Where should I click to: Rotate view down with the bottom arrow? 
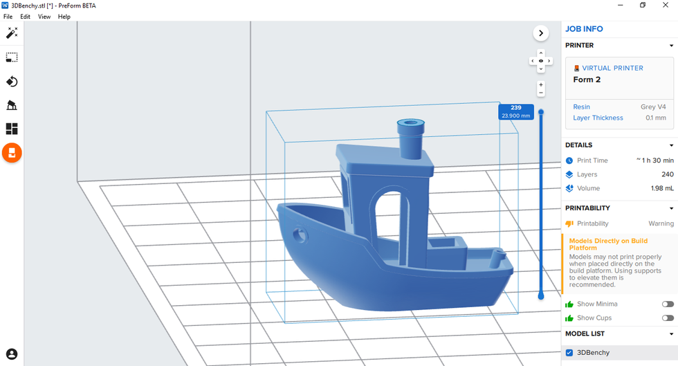pyautogui.click(x=541, y=68)
